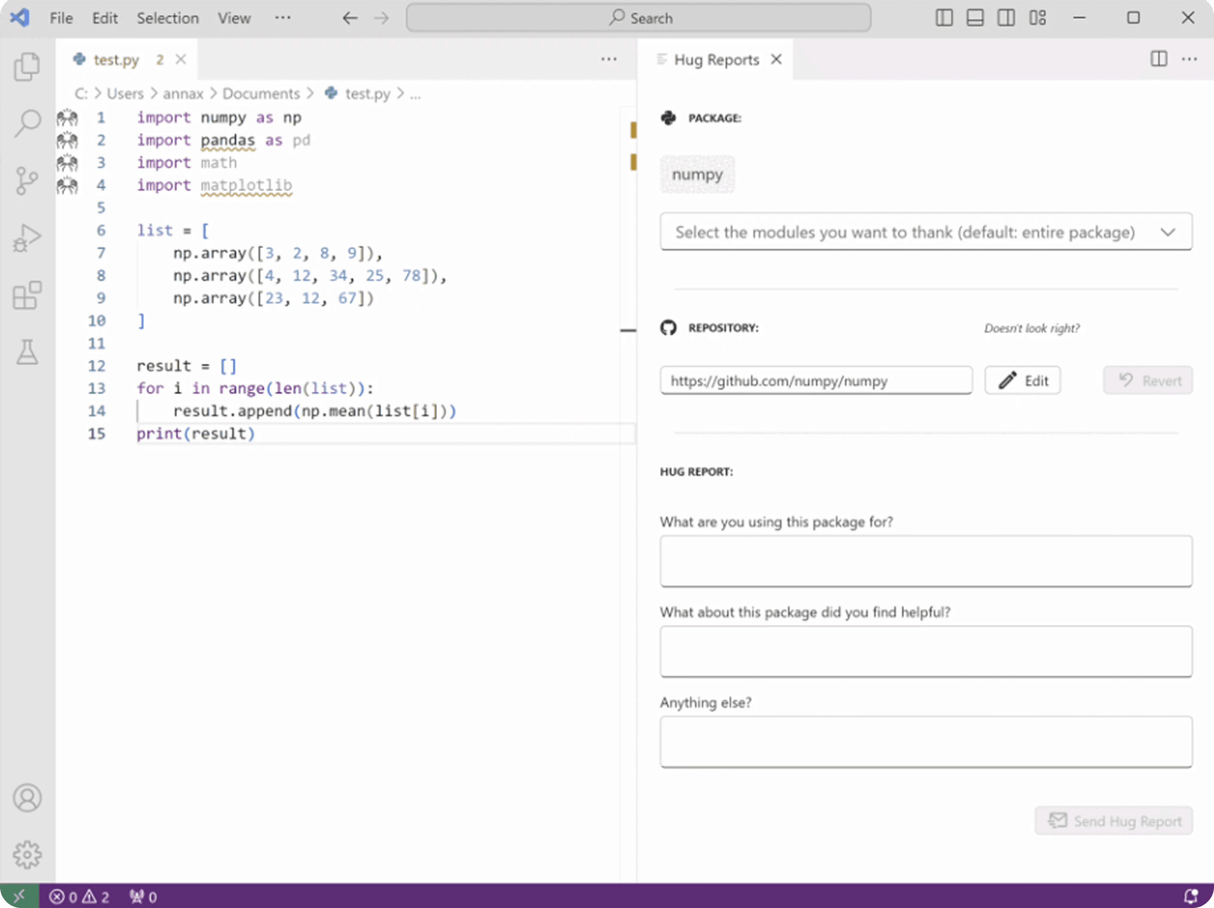Screen dimensions: 1214x908
Task: Open Run and Debug view
Action: 26,238
